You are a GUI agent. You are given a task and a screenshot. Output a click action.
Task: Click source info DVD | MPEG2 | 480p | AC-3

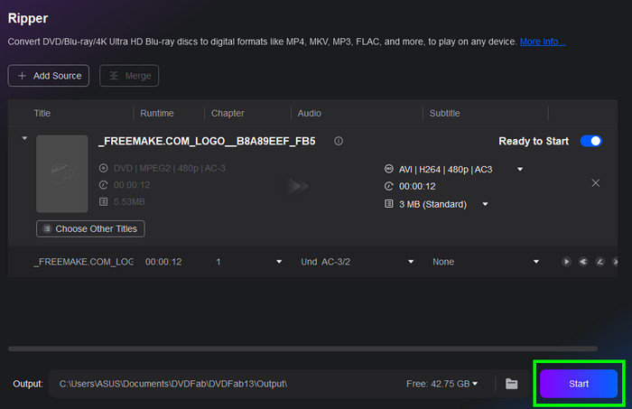pos(170,168)
